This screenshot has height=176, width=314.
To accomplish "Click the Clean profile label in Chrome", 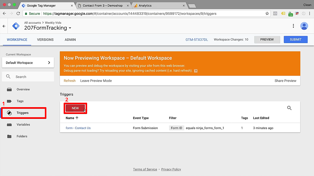I will (307, 5).
